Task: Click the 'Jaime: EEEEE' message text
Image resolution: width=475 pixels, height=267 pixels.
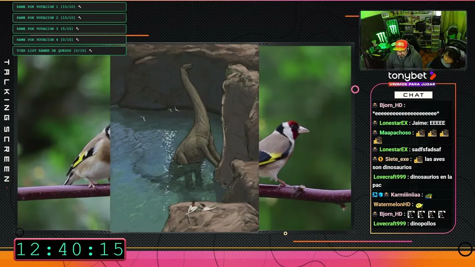Action: 429,123
